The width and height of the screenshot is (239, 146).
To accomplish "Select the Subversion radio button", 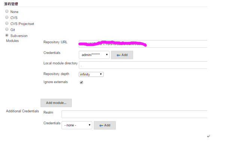I will (x=7, y=35).
